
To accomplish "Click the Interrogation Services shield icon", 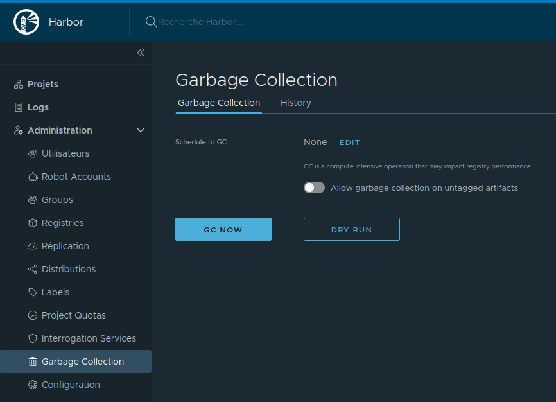I will 33,338.
